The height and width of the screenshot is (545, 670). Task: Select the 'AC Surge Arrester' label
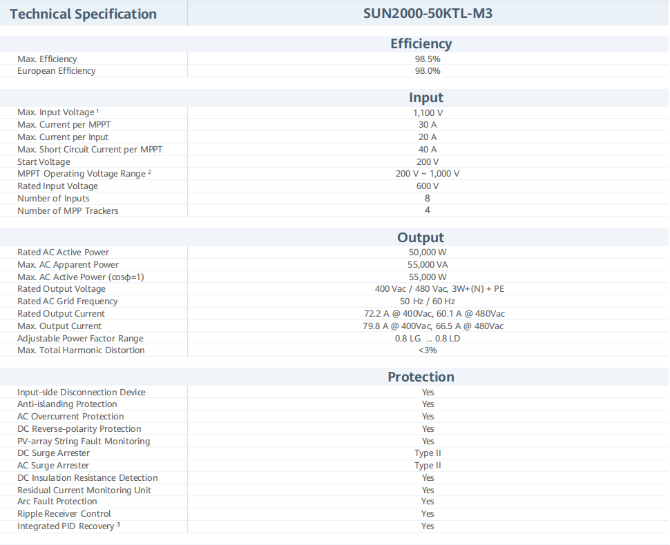[x=53, y=466]
